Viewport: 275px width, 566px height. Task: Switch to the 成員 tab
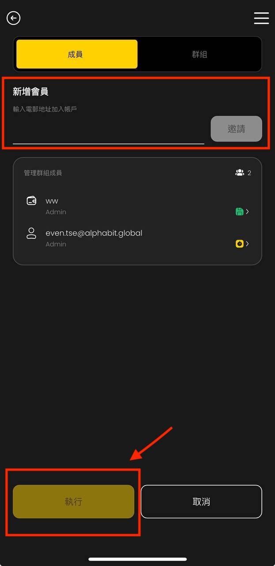tap(77, 54)
